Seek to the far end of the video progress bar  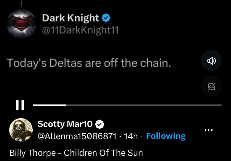point(220,105)
